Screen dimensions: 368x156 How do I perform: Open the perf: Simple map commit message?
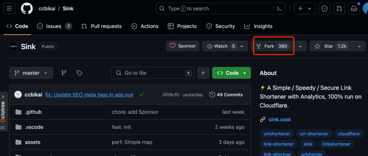coord(132,142)
